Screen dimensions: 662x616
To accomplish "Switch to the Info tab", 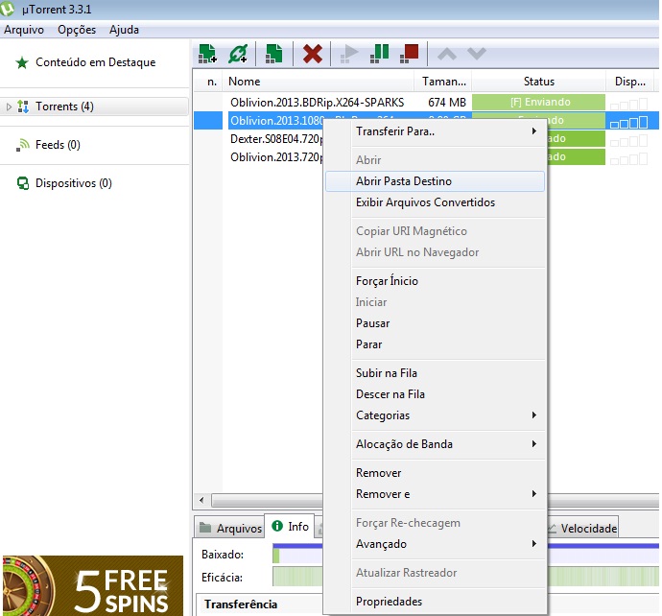I will [x=290, y=526].
